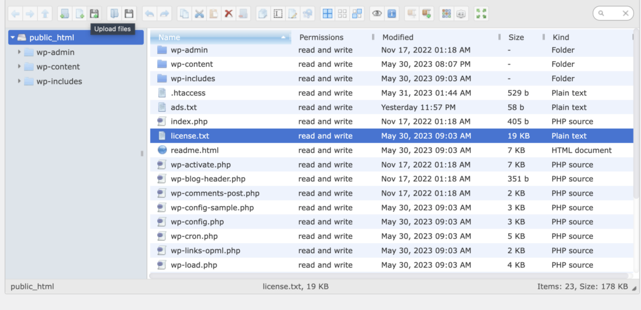Image resolution: width=641 pixels, height=310 pixels.
Task: Select the wp-config-sample.php file
Action: pos(392,207)
